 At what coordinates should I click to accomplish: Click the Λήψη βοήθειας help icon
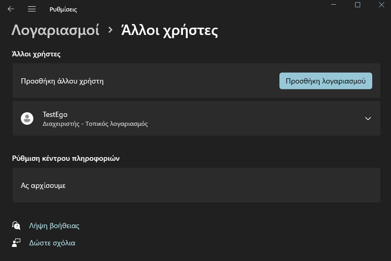click(16, 226)
